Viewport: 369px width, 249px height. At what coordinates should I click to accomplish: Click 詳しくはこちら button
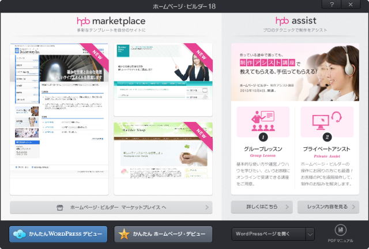point(262,207)
